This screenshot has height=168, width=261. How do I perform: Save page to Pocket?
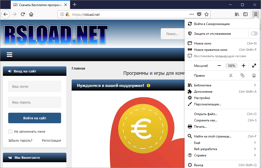tap(199, 14)
